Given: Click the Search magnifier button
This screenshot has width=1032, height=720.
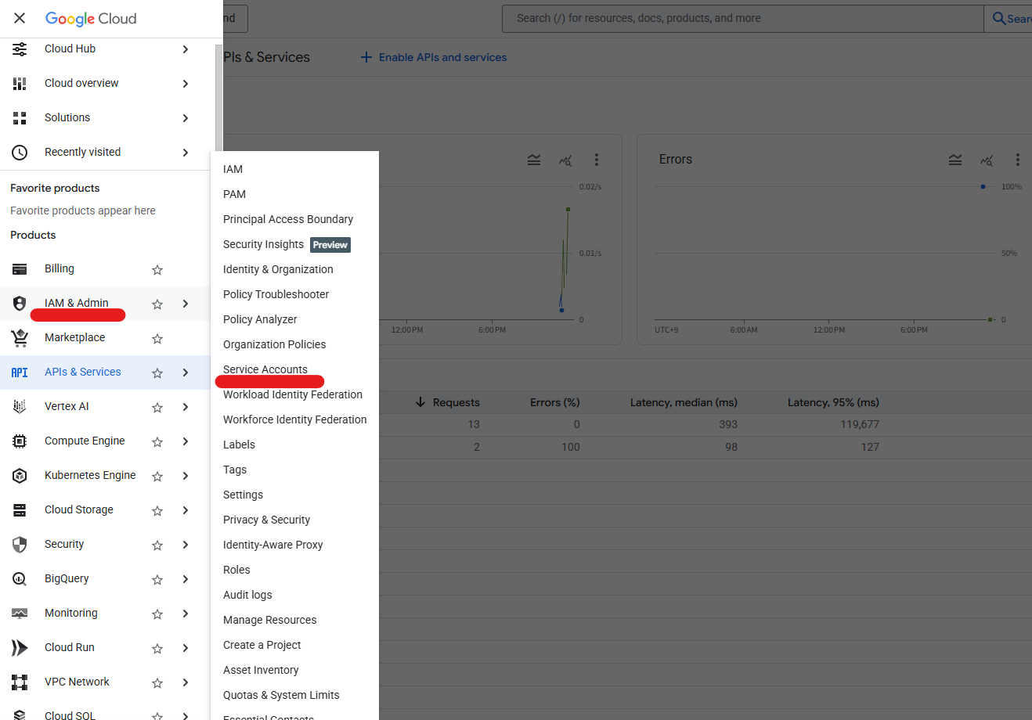Looking at the screenshot, I should 1009,18.
